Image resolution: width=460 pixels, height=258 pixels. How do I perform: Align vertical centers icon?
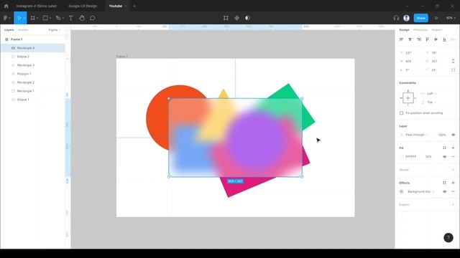(436, 39)
